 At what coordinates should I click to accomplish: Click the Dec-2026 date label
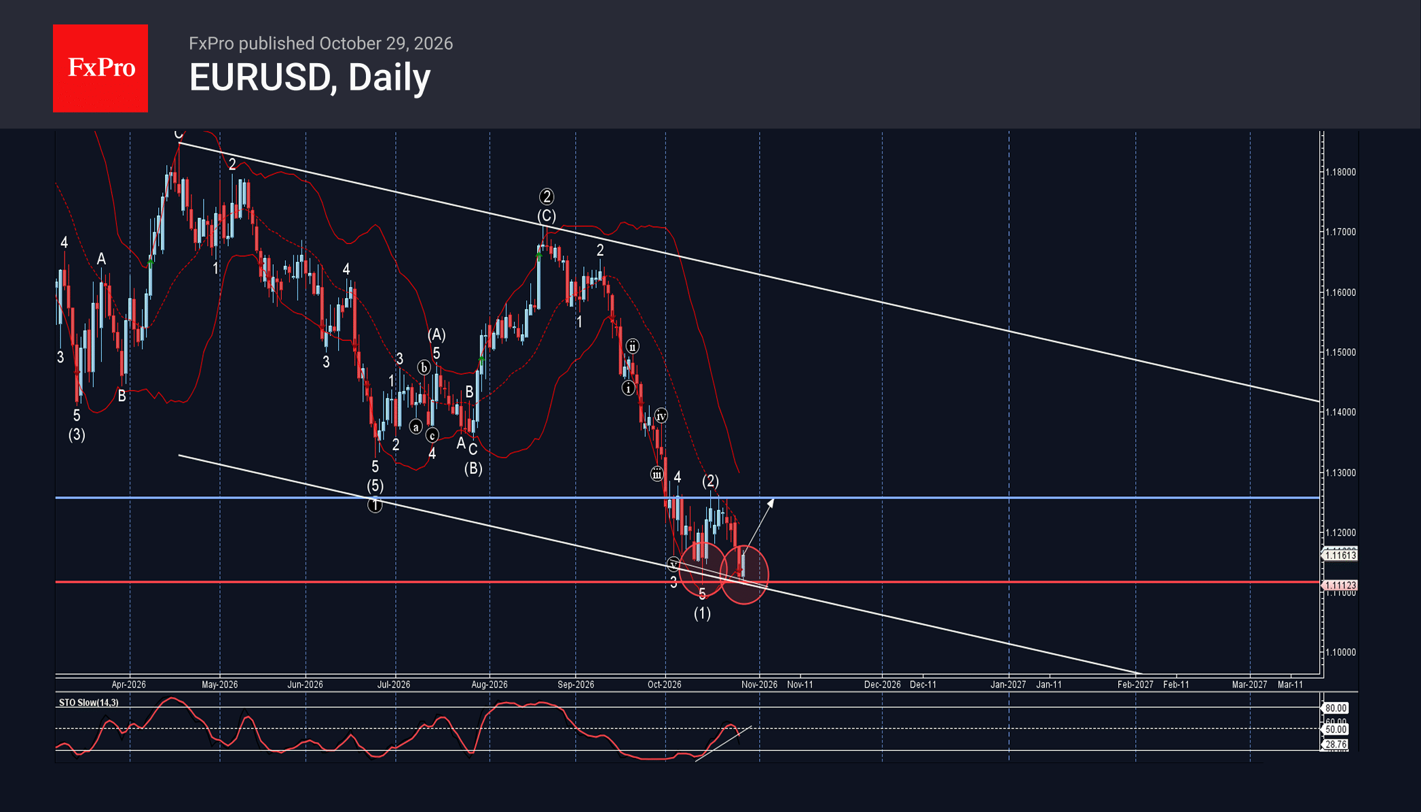(883, 684)
